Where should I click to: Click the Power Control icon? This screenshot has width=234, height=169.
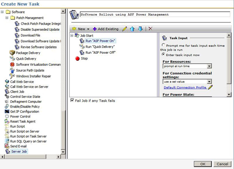[x=7, y=116]
